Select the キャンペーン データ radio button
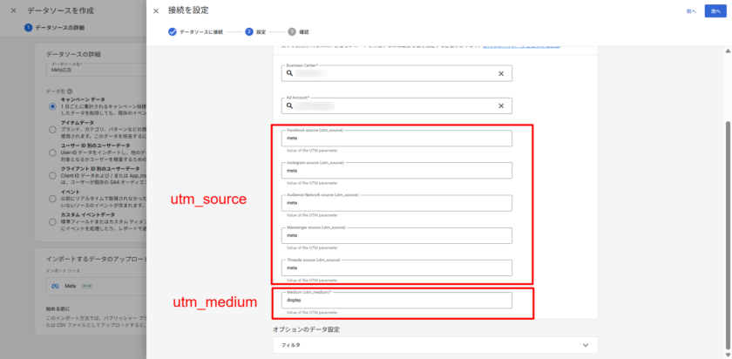This screenshot has width=732, height=359. 52,106
